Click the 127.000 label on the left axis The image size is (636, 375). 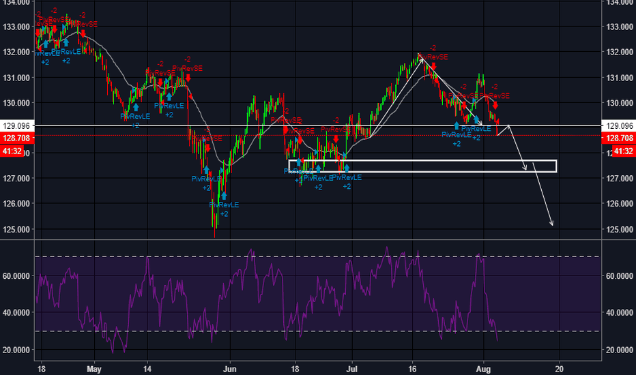point(16,179)
